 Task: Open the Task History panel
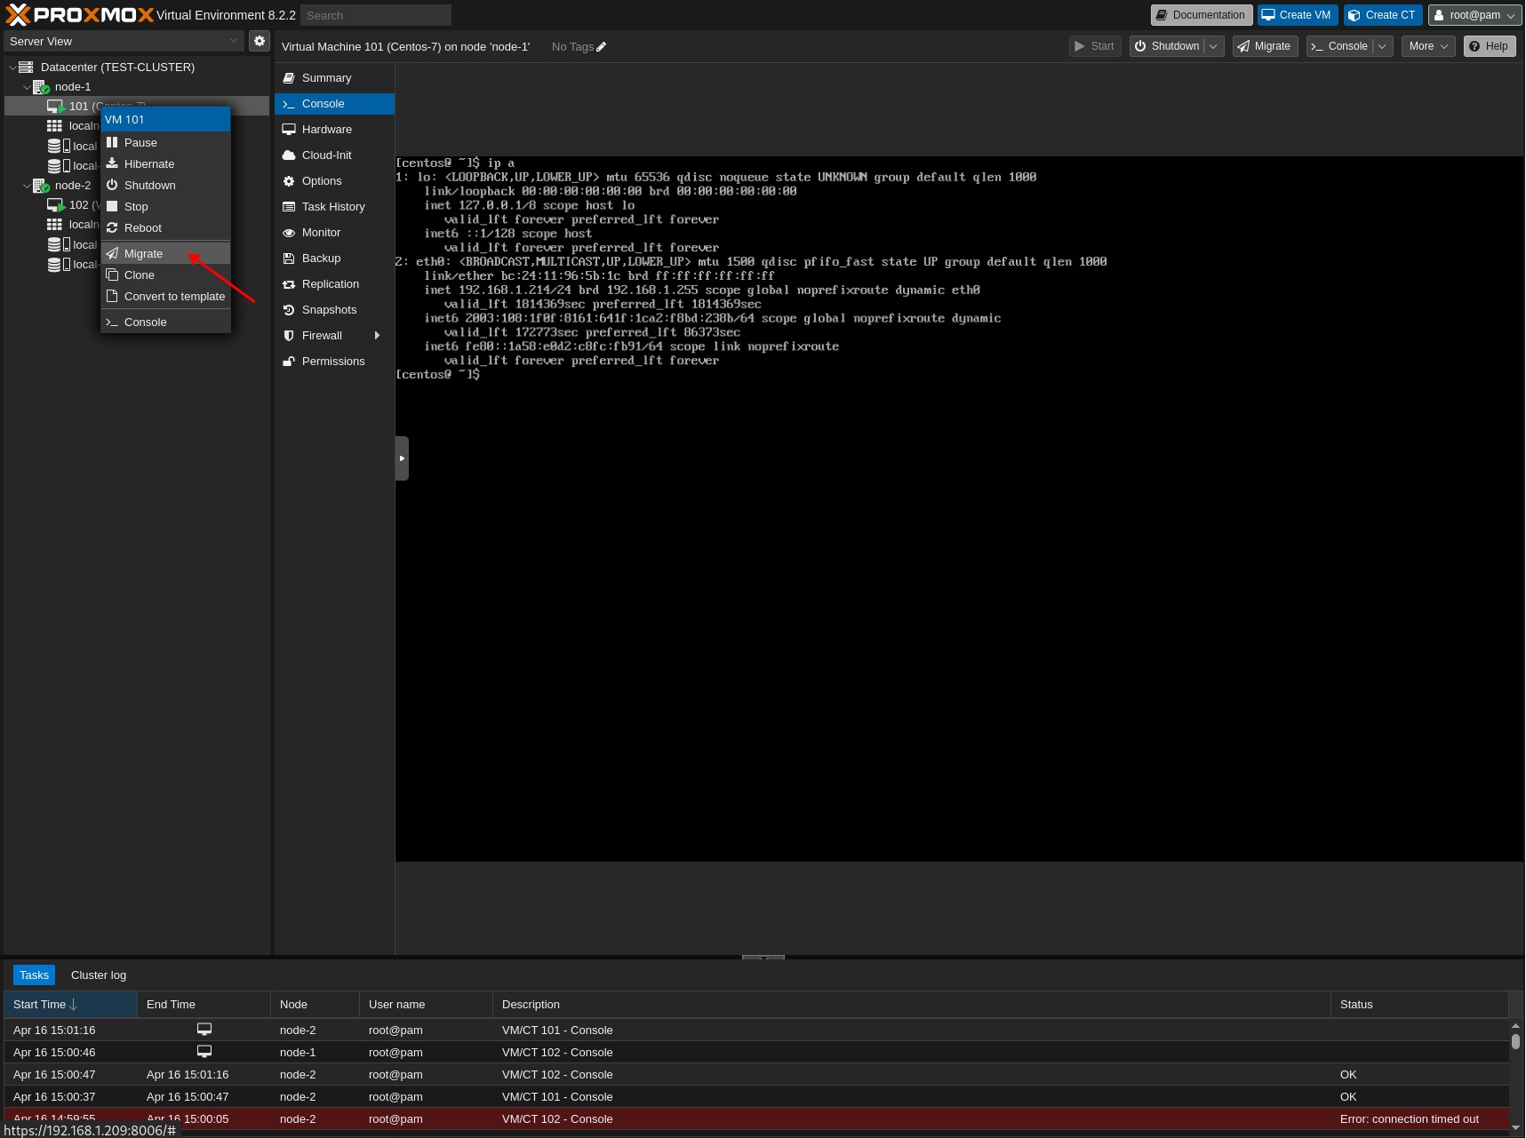coord(333,206)
